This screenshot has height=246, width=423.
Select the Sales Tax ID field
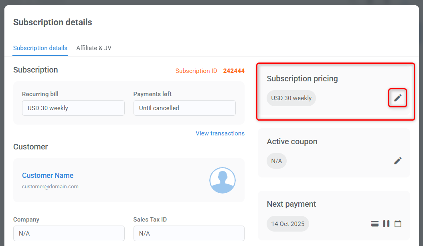(189, 233)
